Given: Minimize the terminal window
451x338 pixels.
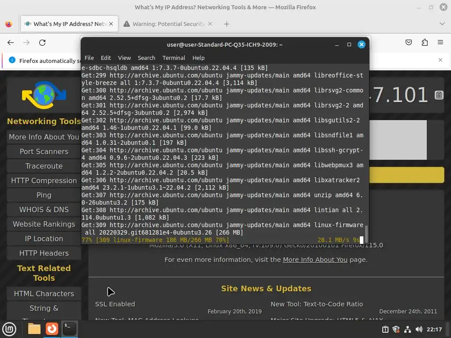Looking at the screenshot, I should tap(337, 44).
